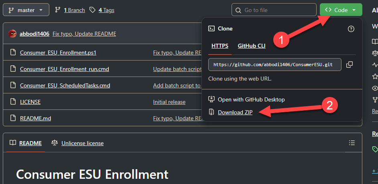This screenshot has width=378, height=184.
Task: Open the README.md file
Action: pos(35,118)
